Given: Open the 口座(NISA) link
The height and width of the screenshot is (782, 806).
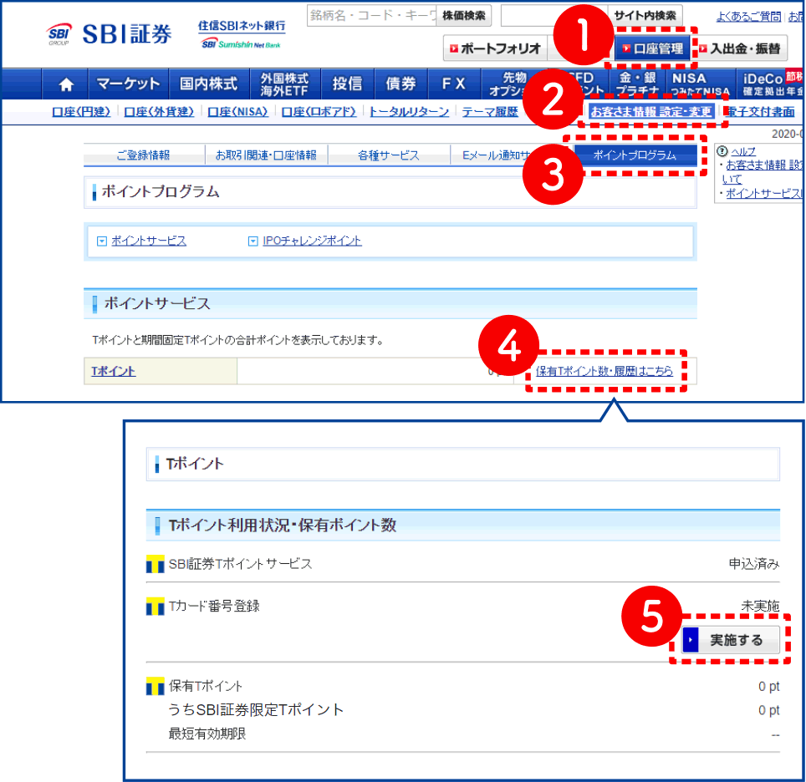Looking at the screenshot, I should [237, 111].
